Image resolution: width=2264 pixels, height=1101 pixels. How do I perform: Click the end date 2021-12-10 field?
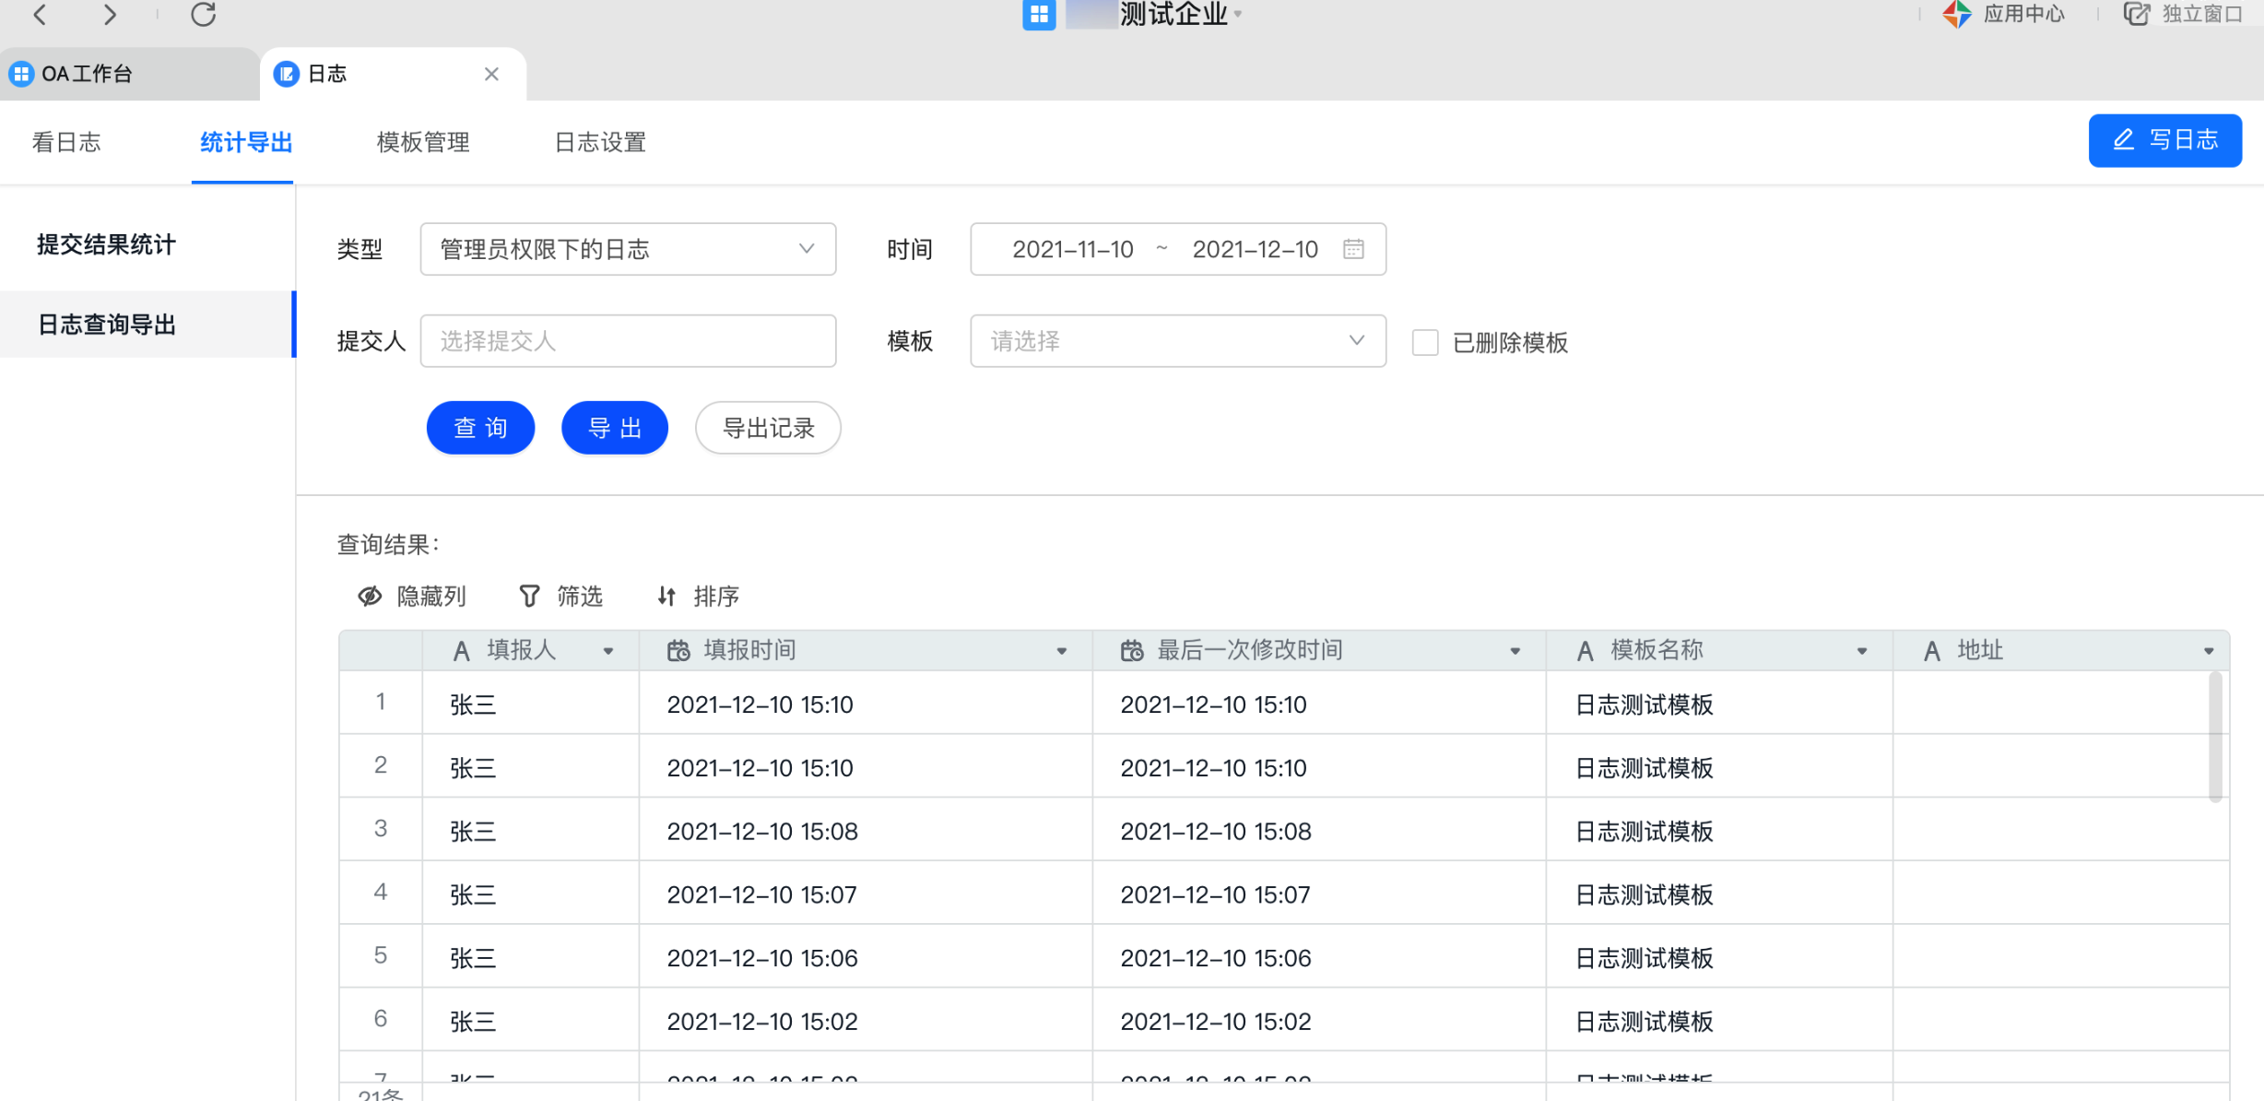pyautogui.click(x=1255, y=249)
